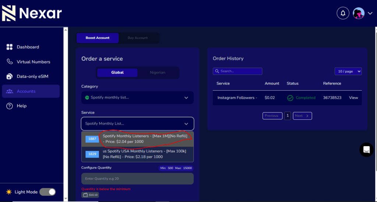The width and height of the screenshot is (377, 202).
Task: Click the Dashboard grid icon in sidebar
Action: (10, 47)
